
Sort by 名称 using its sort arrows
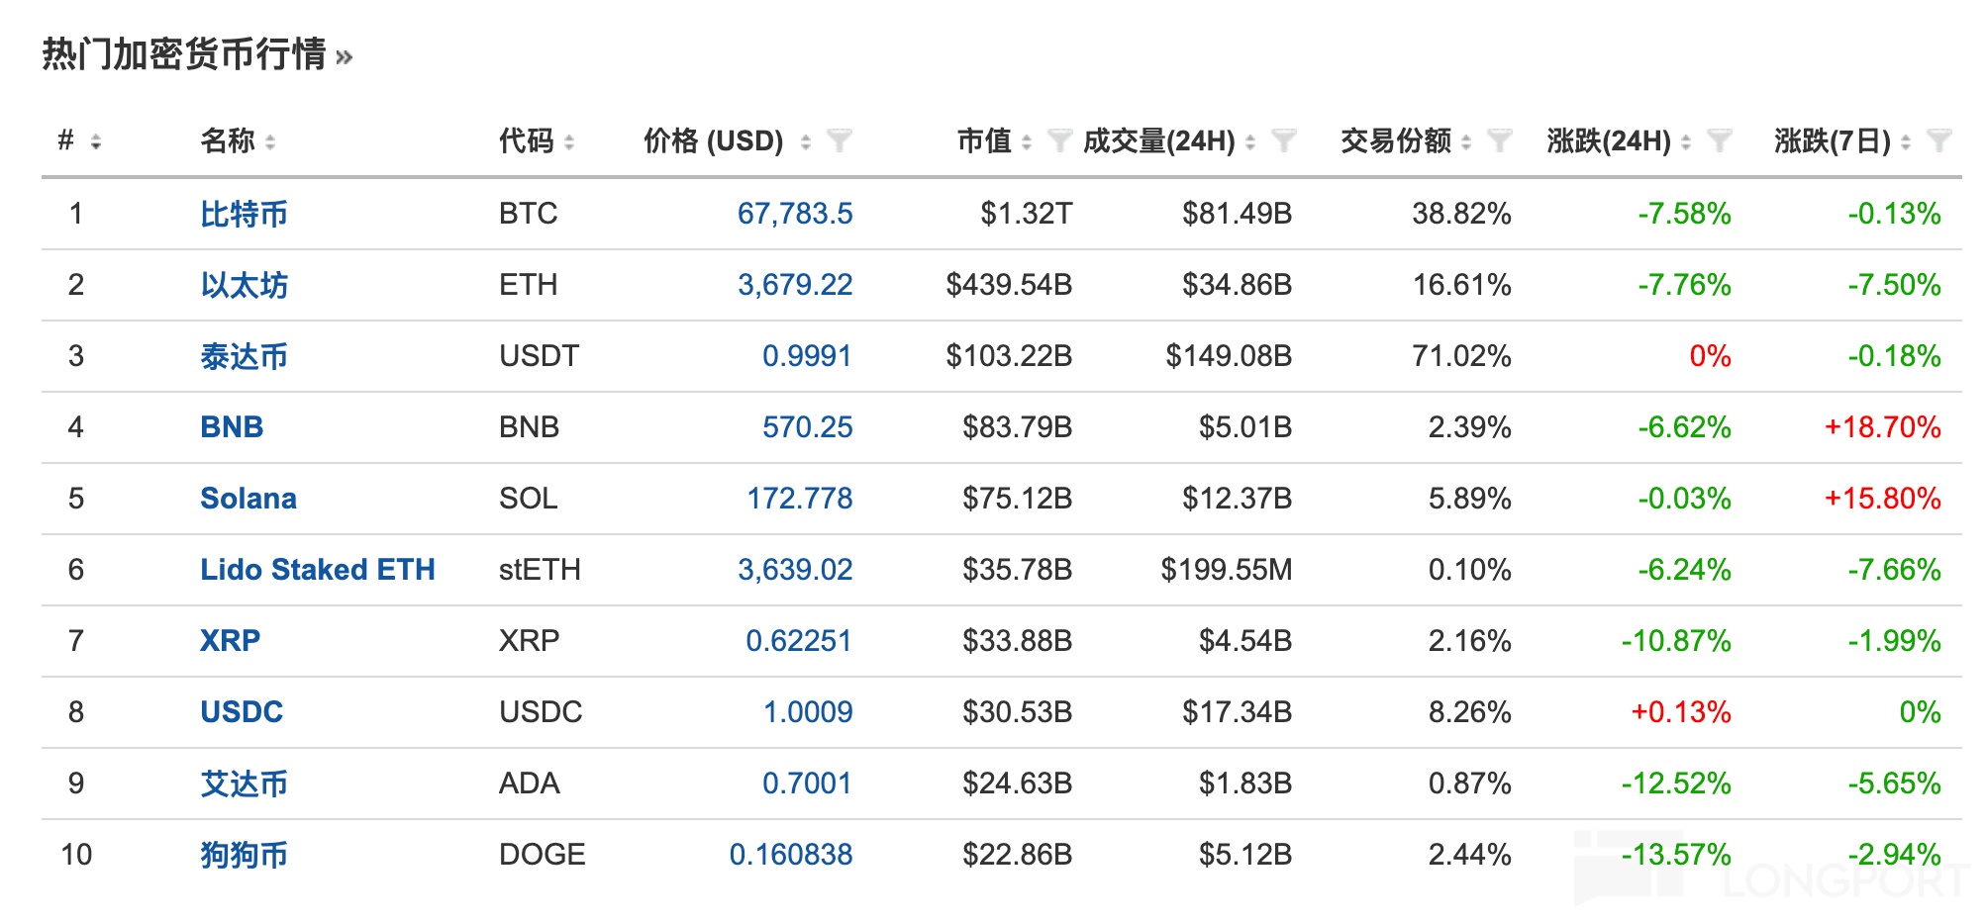click(x=270, y=141)
